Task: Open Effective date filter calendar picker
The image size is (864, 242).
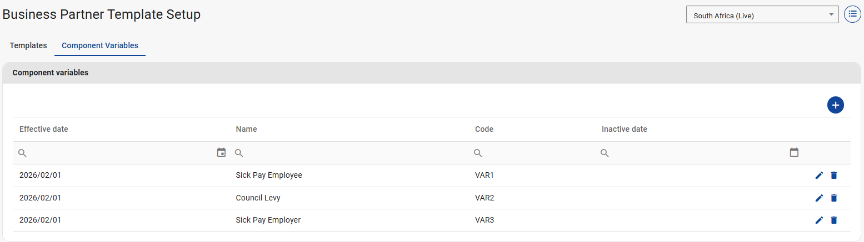Action: pos(221,153)
